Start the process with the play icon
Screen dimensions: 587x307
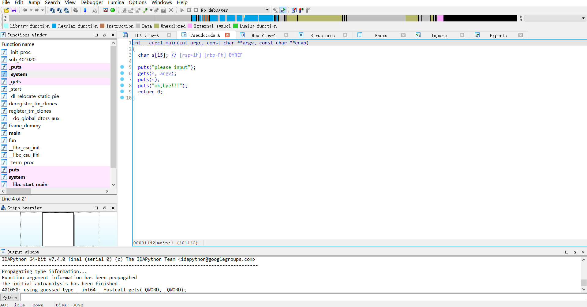182,10
